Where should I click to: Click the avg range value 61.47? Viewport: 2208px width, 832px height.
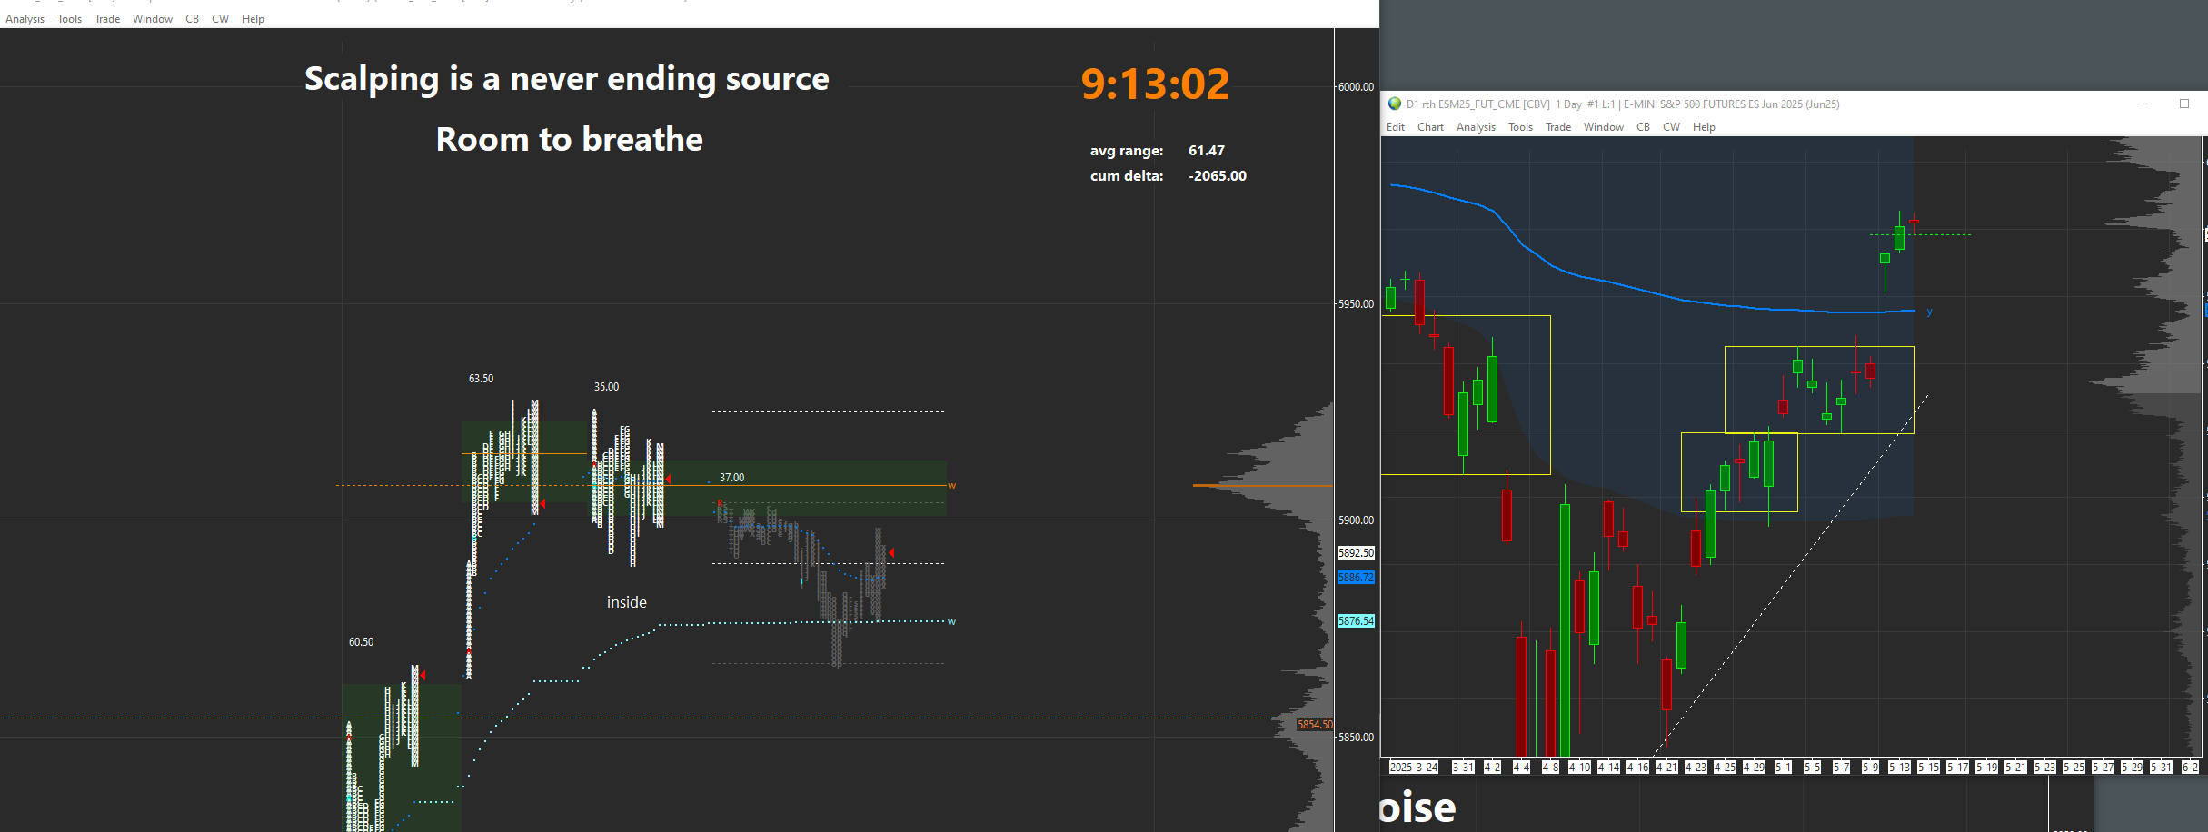[x=1207, y=151]
